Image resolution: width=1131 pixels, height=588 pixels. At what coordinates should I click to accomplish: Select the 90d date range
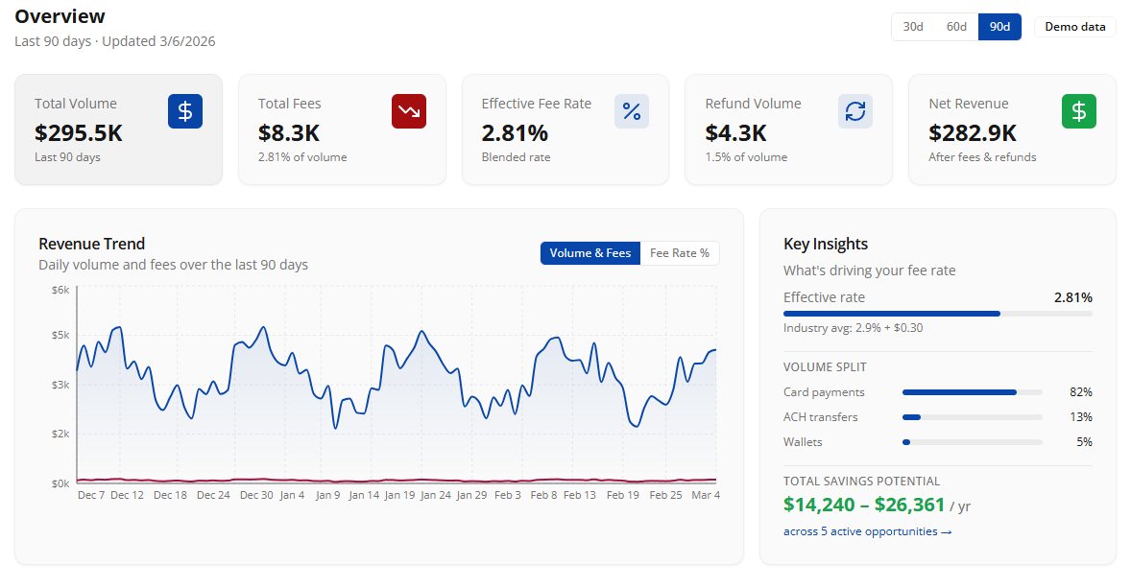tap(999, 27)
